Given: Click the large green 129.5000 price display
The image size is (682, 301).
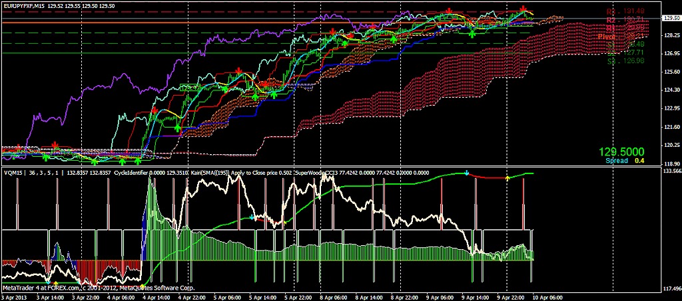Looking at the screenshot, I should click(621, 152).
